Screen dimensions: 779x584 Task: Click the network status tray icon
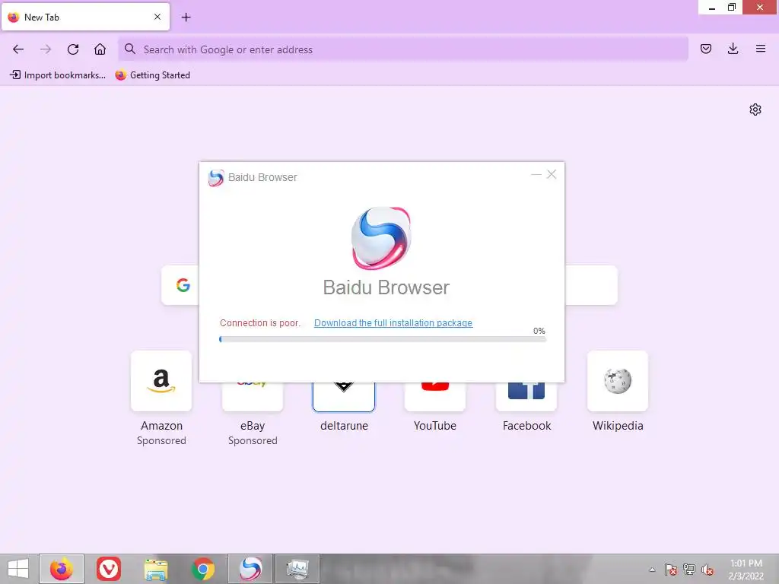coord(689,570)
